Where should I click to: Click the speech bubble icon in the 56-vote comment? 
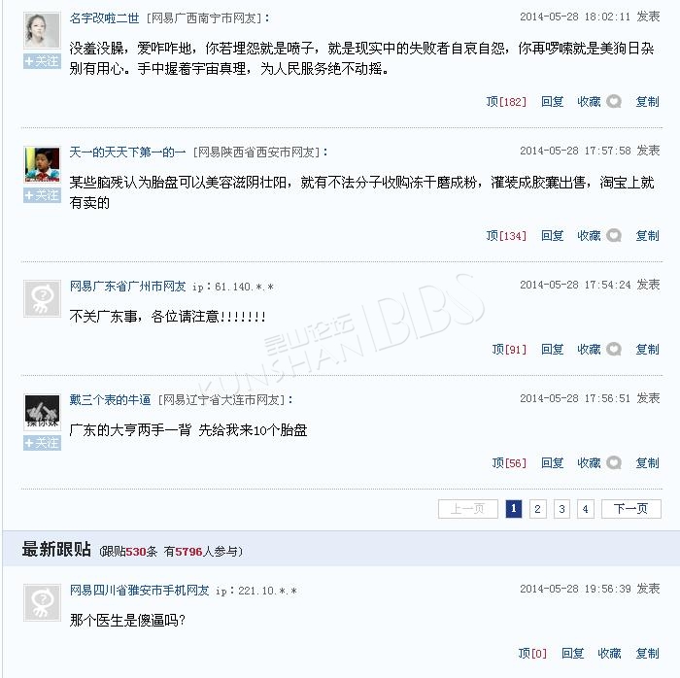(x=614, y=462)
